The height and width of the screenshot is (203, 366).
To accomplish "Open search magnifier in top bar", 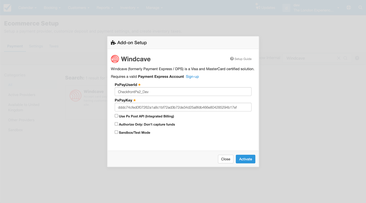I will (360, 8).
